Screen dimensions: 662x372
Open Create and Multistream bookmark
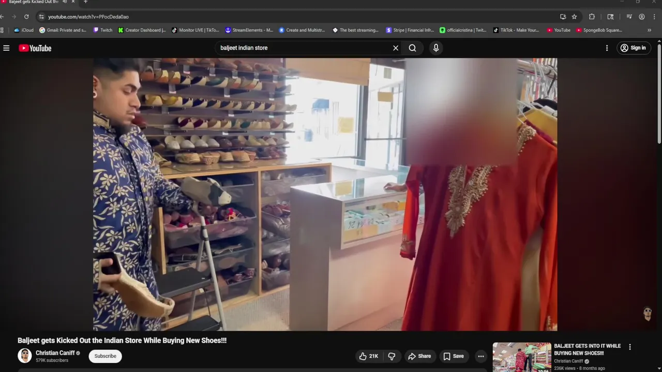[302, 30]
